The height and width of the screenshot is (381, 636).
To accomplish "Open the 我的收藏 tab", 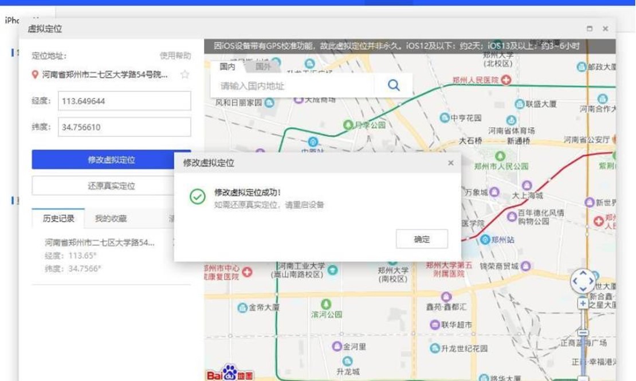I will tap(111, 218).
